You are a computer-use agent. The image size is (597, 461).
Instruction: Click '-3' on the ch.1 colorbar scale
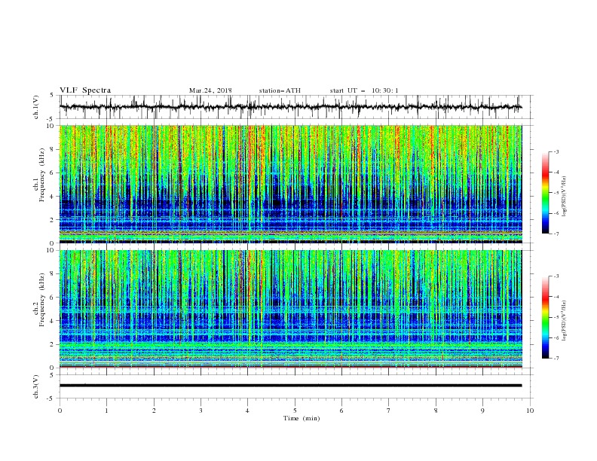556,151
